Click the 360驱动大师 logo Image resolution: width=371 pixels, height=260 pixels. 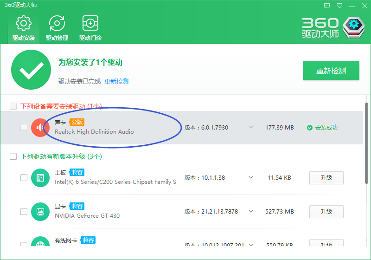click(x=333, y=28)
